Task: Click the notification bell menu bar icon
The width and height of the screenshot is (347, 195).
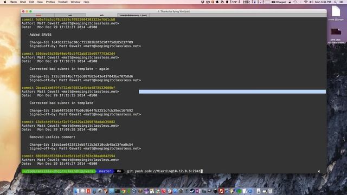Action: pos(217,2)
